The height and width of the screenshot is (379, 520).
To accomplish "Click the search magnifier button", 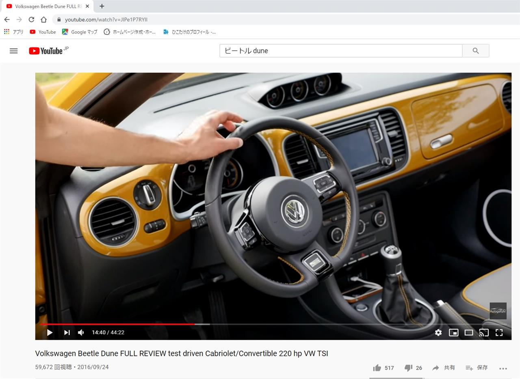I will coord(476,51).
